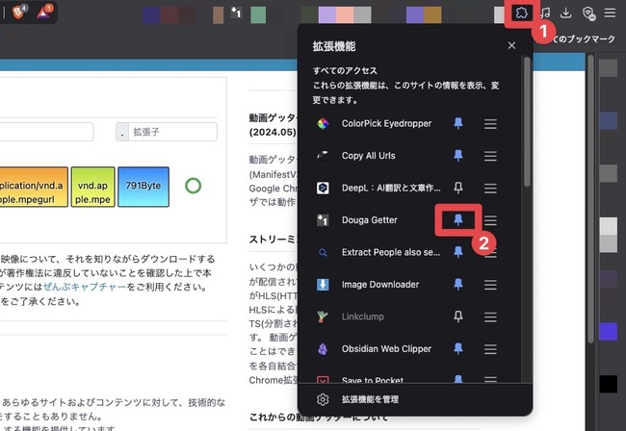The width and height of the screenshot is (626, 431).
Task: Click the 拡張子 input field
Action: pos(172,132)
